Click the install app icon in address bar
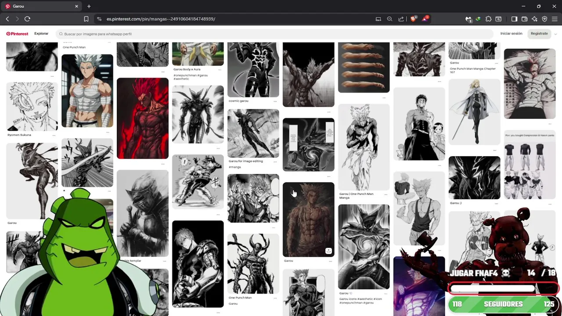562x316 pixels. 378,19
